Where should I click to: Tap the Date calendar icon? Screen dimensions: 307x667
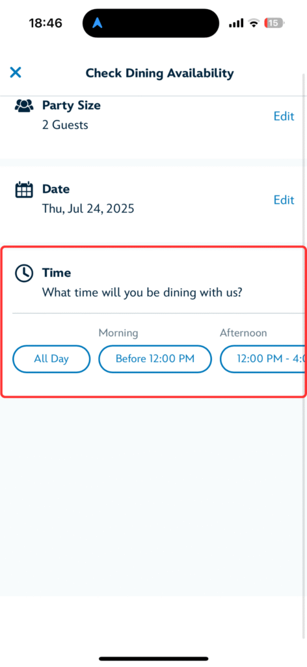coord(24,190)
